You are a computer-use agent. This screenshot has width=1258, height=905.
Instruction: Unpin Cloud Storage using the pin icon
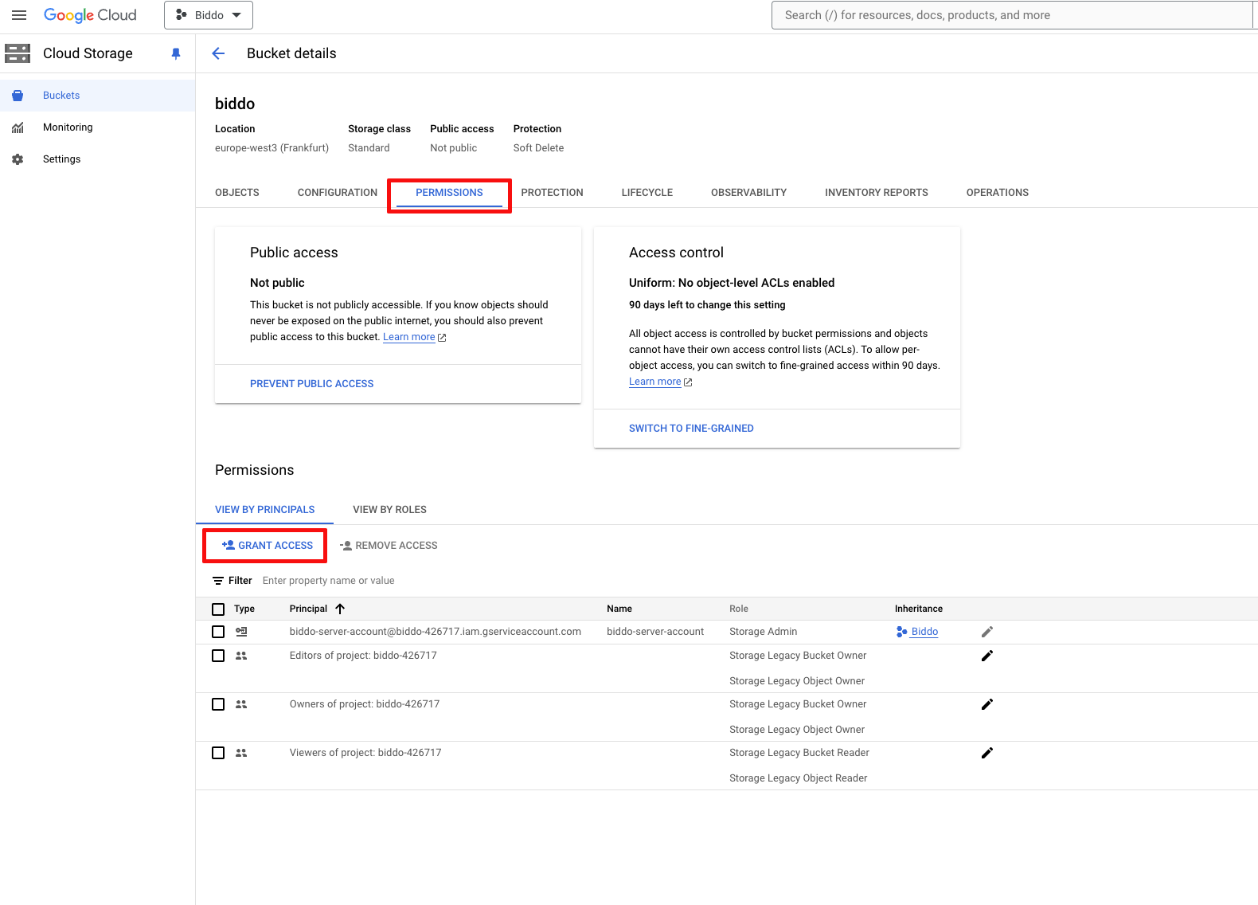(x=176, y=53)
